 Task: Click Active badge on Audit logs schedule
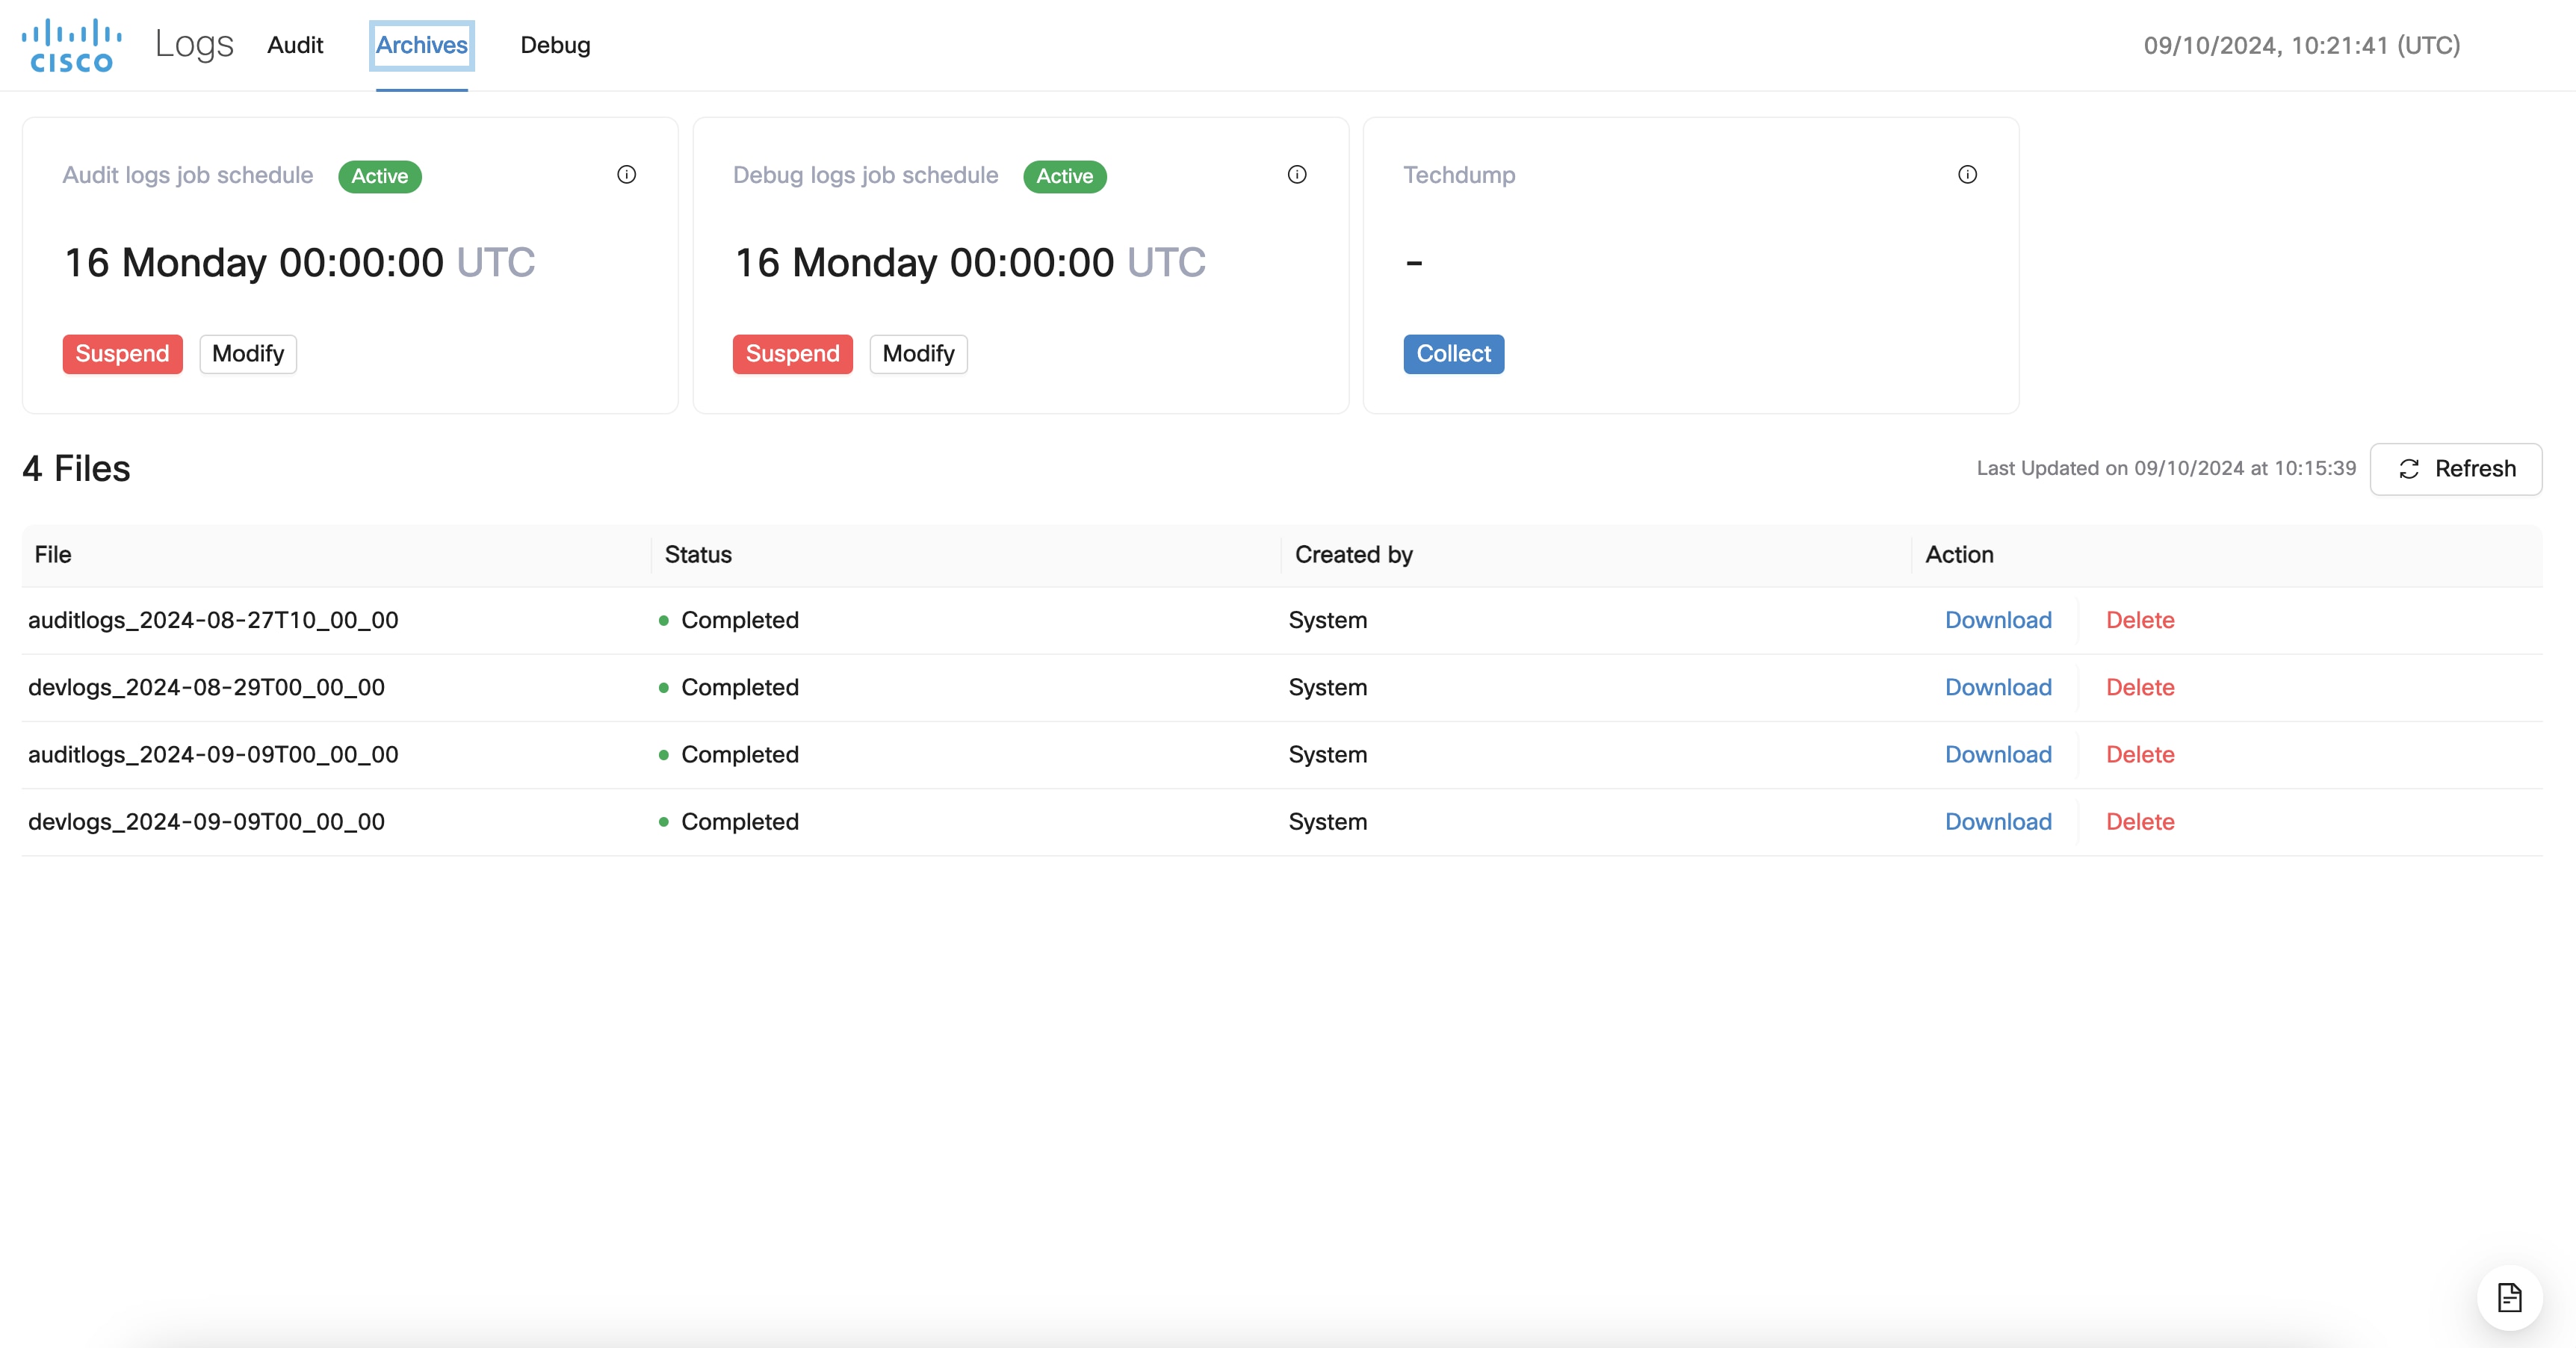click(380, 177)
